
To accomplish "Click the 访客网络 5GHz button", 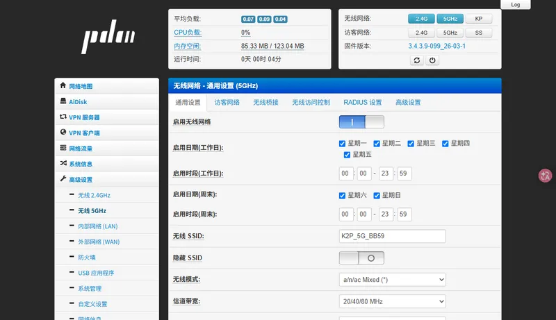I will 450,33.
